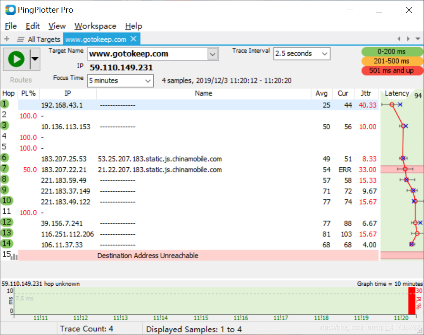
Task: Toggle graph for hop 7
Action: pyautogui.click(x=5, y=168)
